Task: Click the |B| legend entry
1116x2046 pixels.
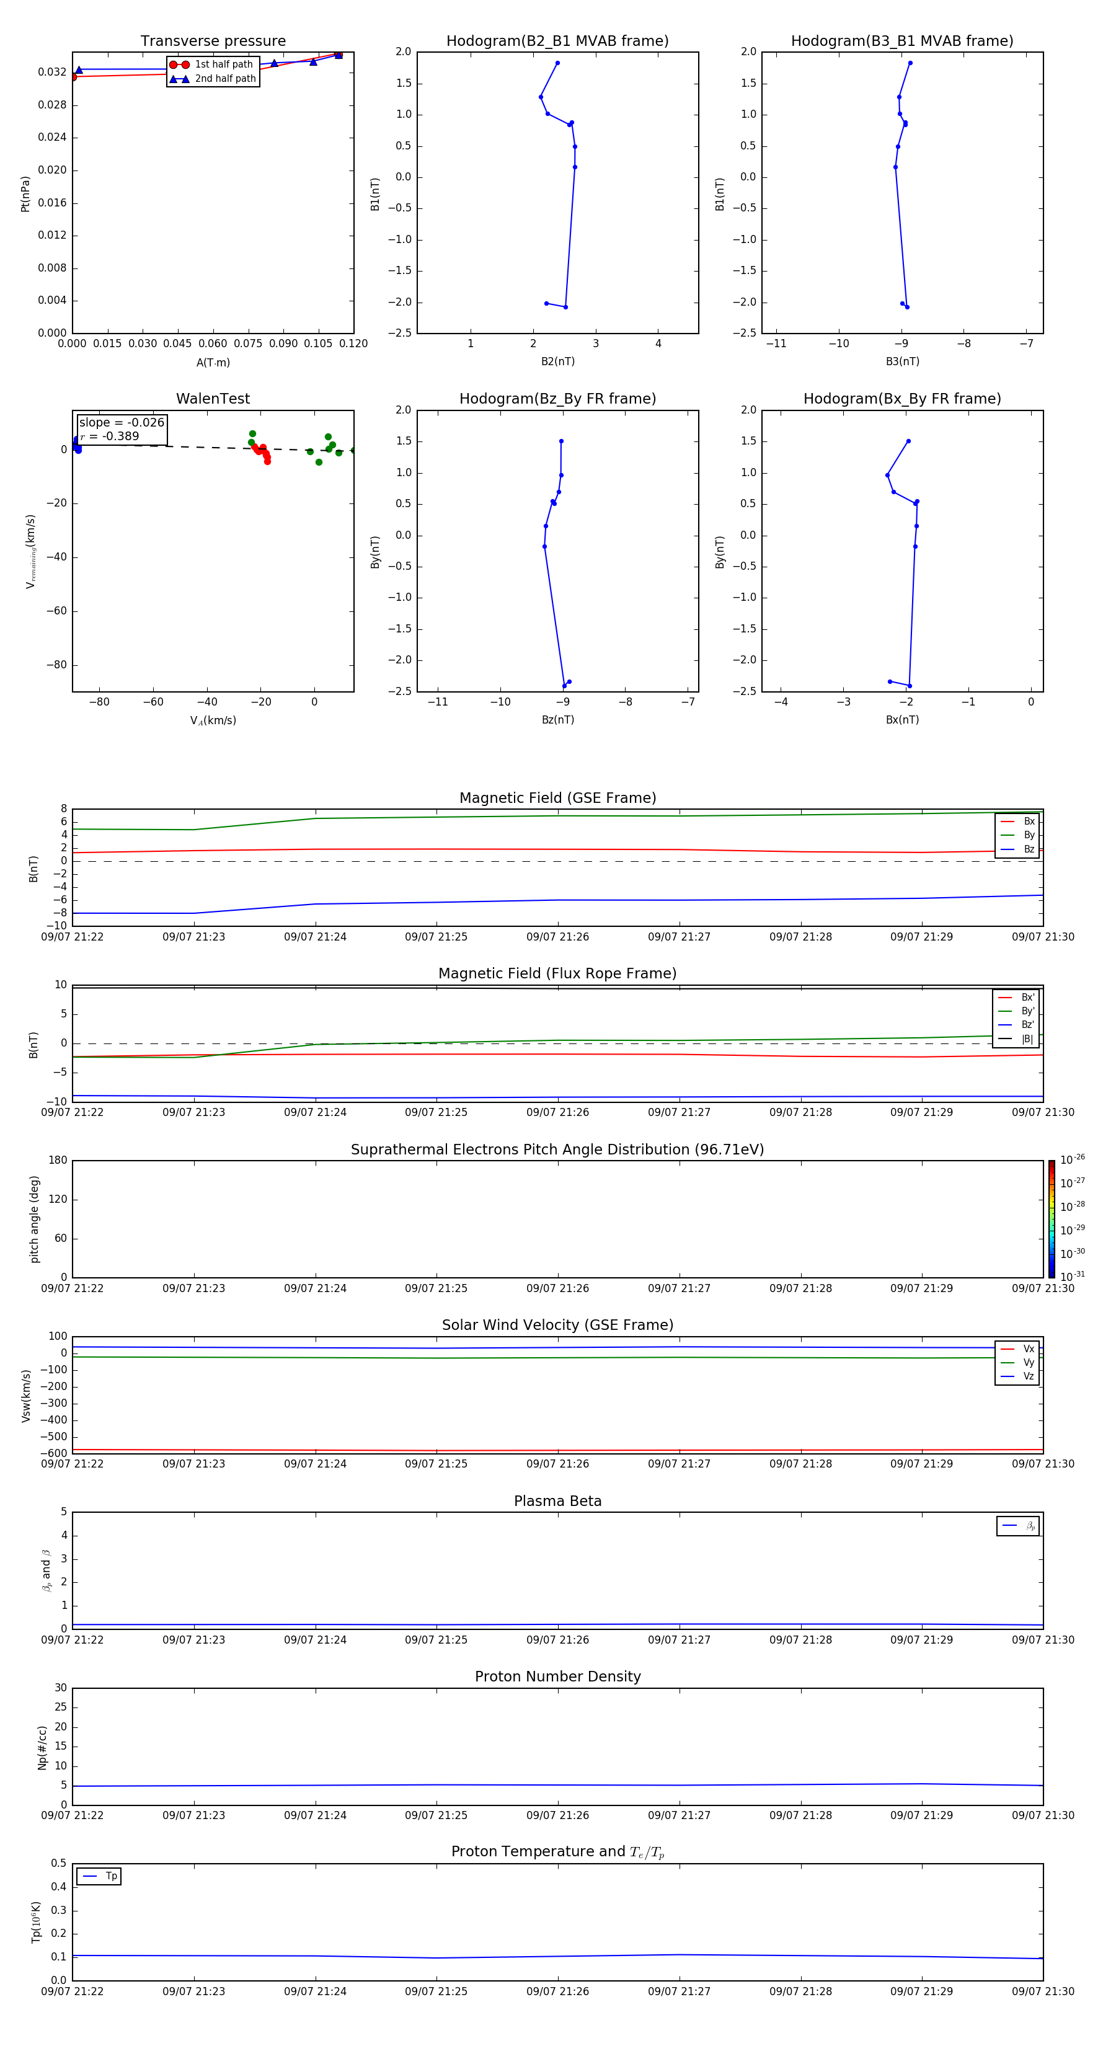Action: 1016,1039
